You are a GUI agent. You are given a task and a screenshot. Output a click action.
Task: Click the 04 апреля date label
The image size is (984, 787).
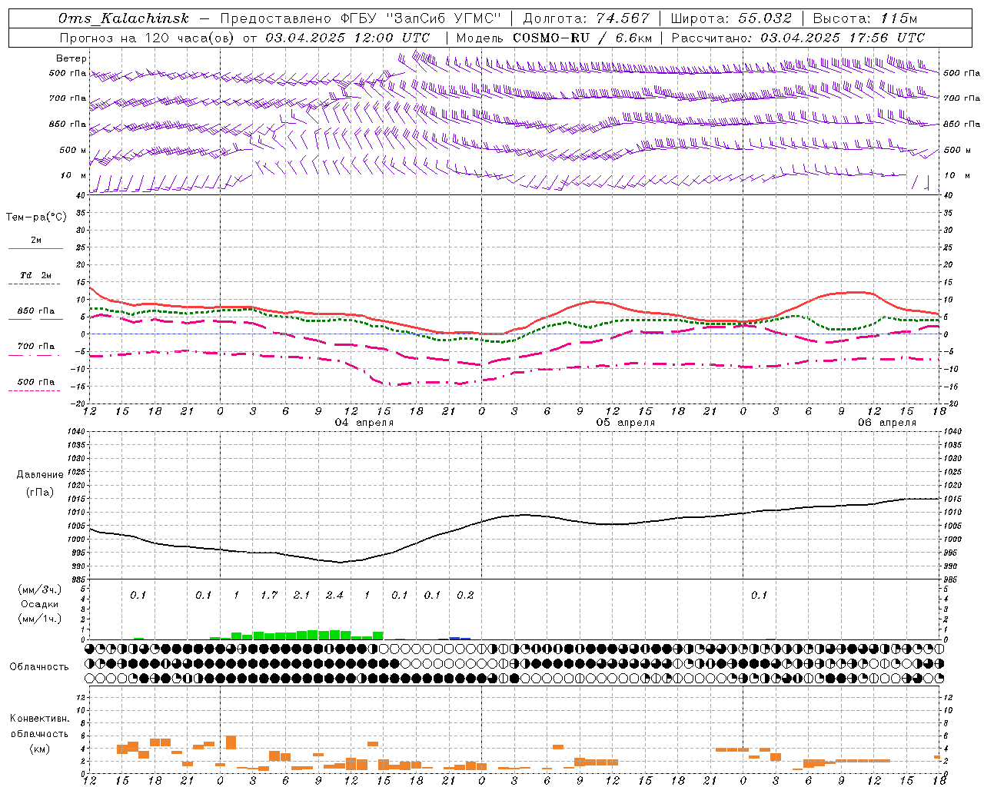tap(364, 423)
